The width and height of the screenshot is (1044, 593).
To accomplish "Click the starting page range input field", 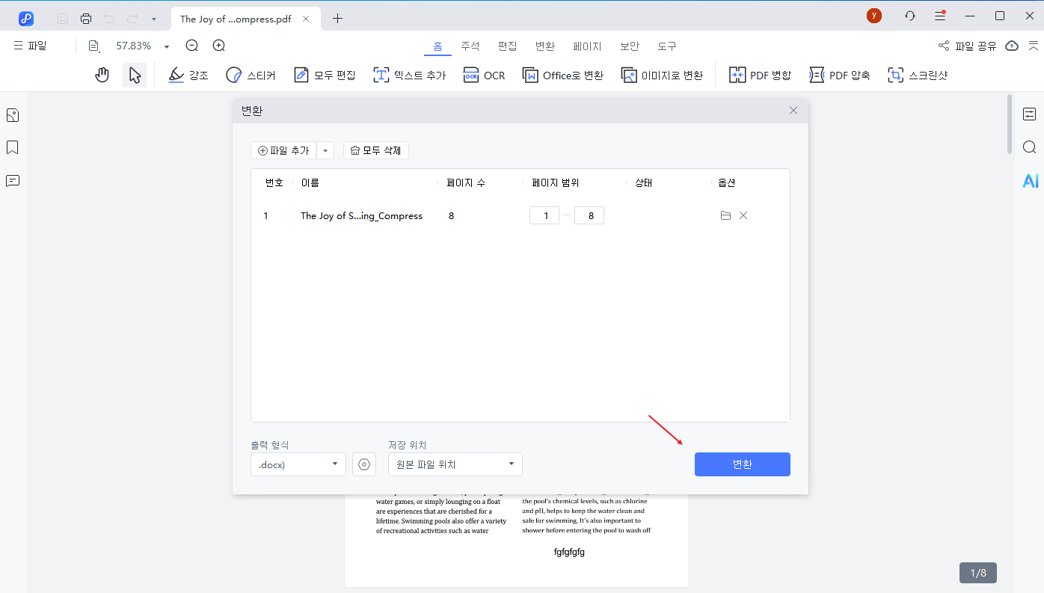I will (x=544, y=215).
